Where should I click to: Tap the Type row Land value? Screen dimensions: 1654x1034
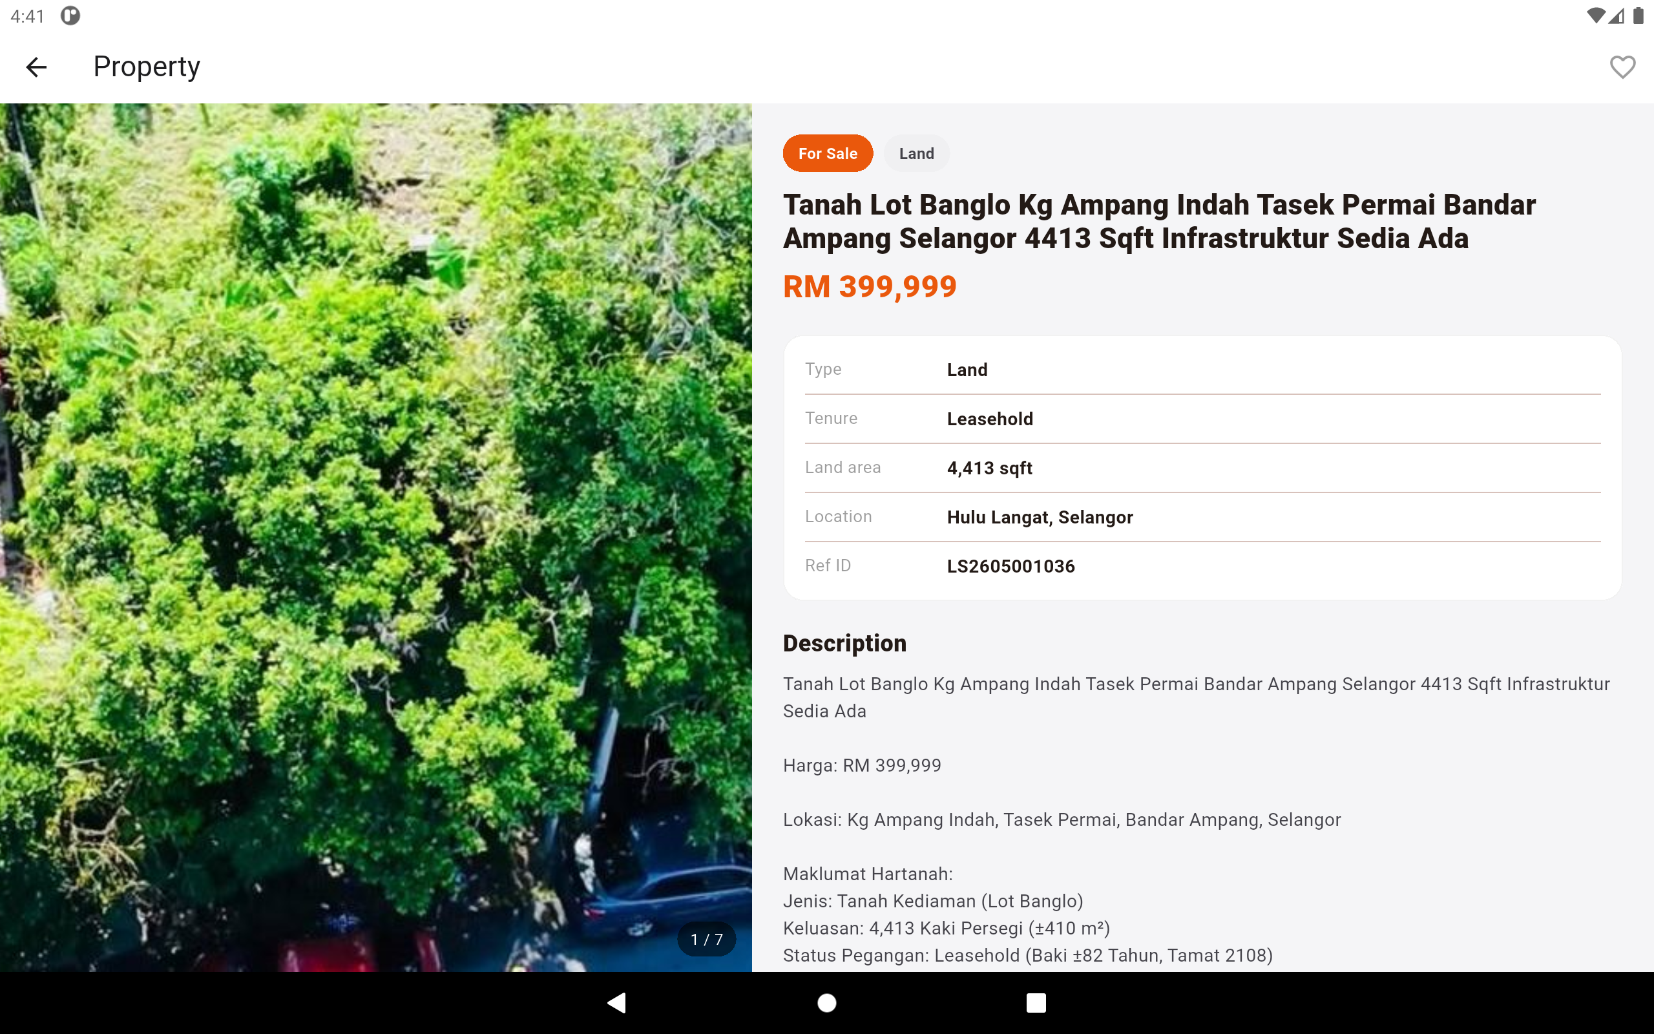coord(967,370)
